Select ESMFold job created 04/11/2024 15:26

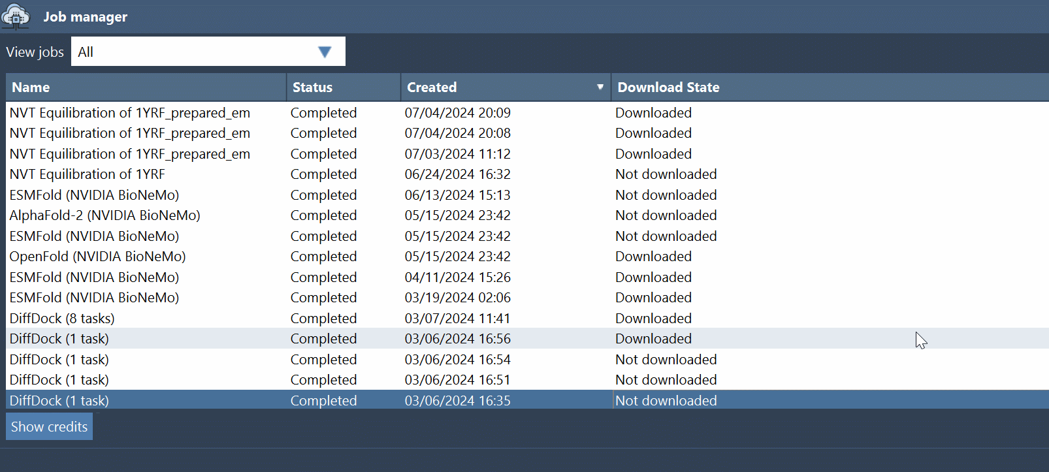pos(94,277)
